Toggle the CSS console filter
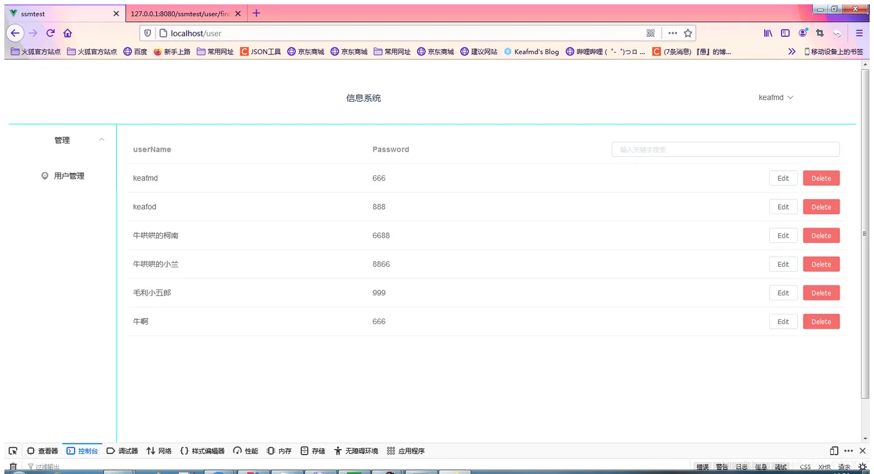The width and height of the screenshot is (874, 474). click(x=805, y=467)
